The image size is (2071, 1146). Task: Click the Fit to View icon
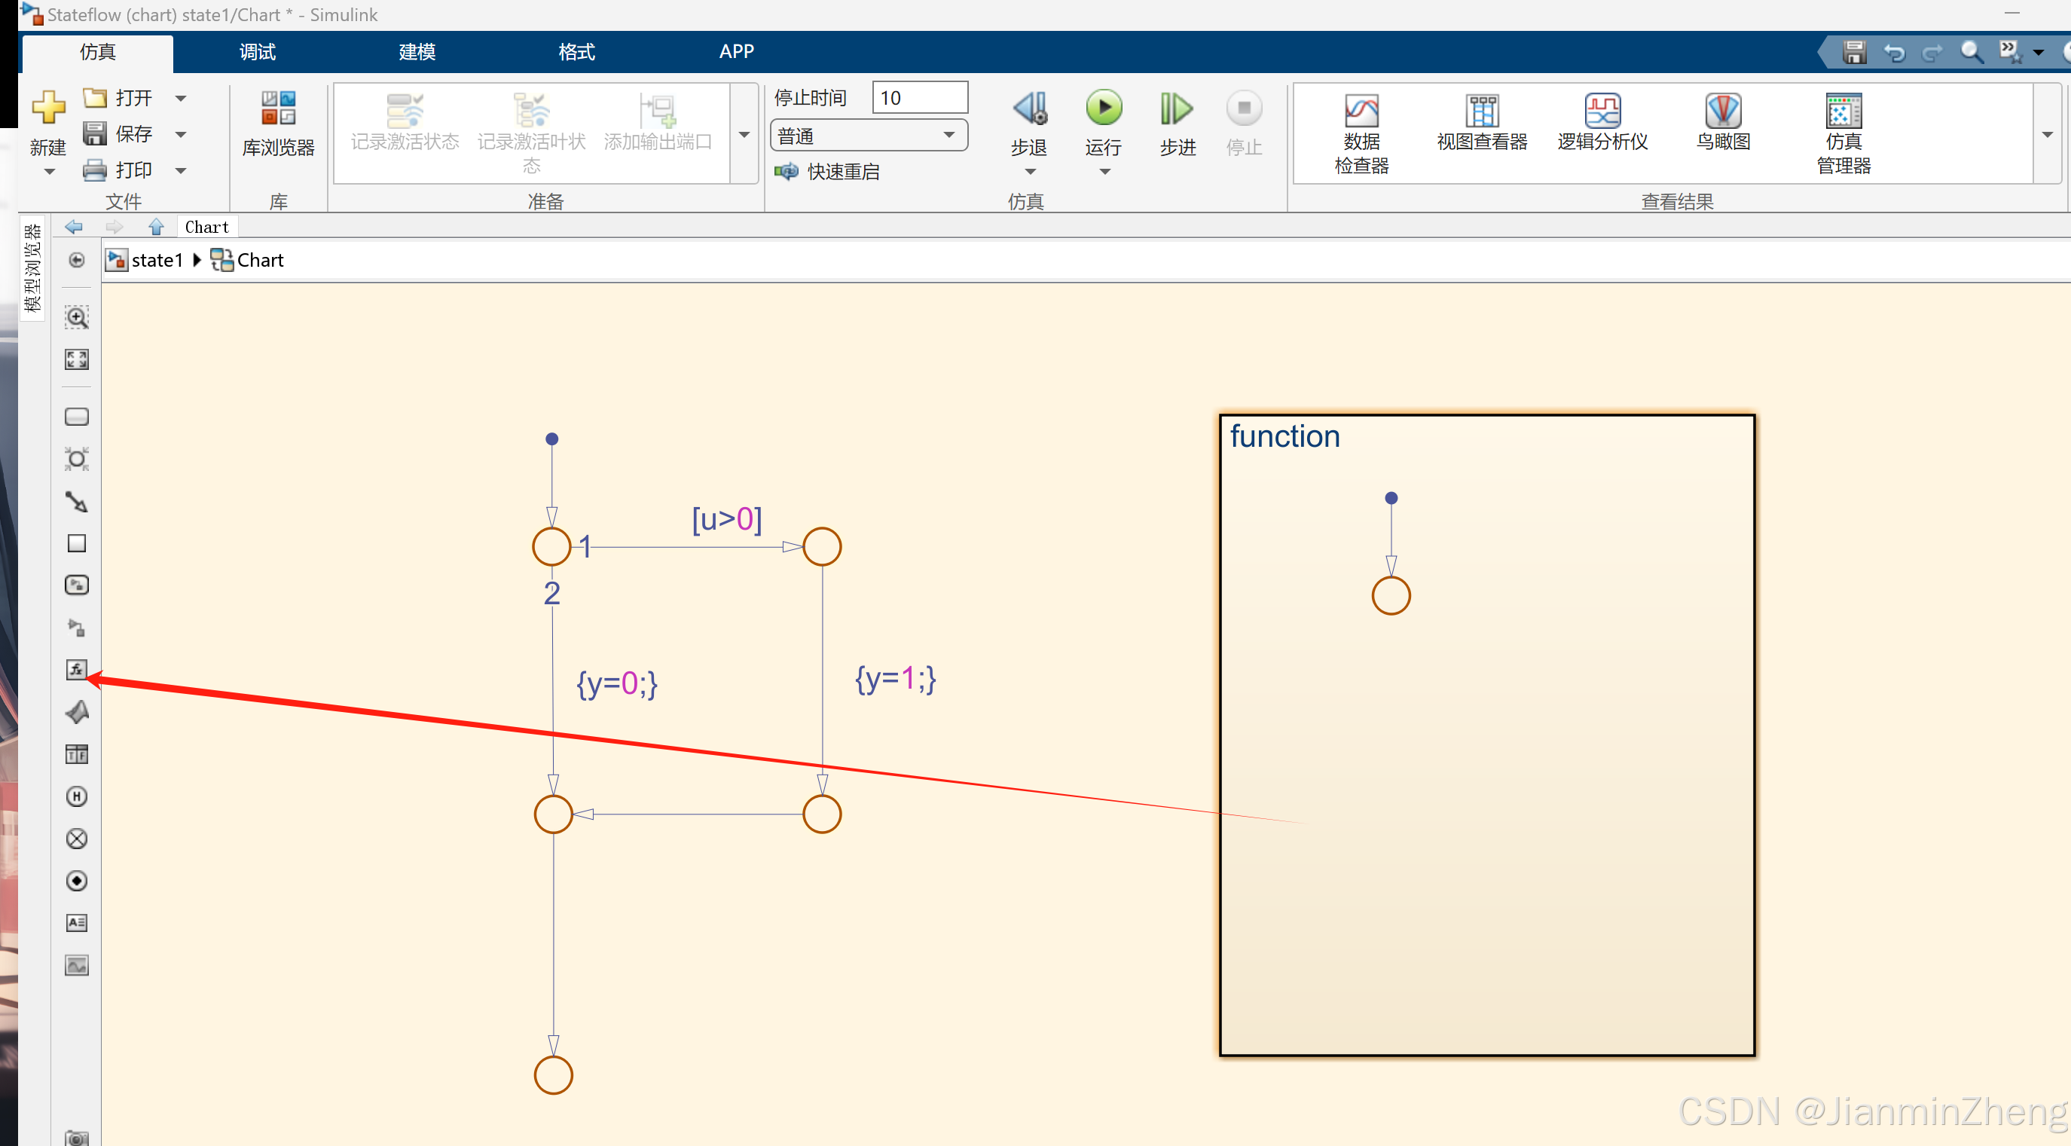[x=76, y=359]
